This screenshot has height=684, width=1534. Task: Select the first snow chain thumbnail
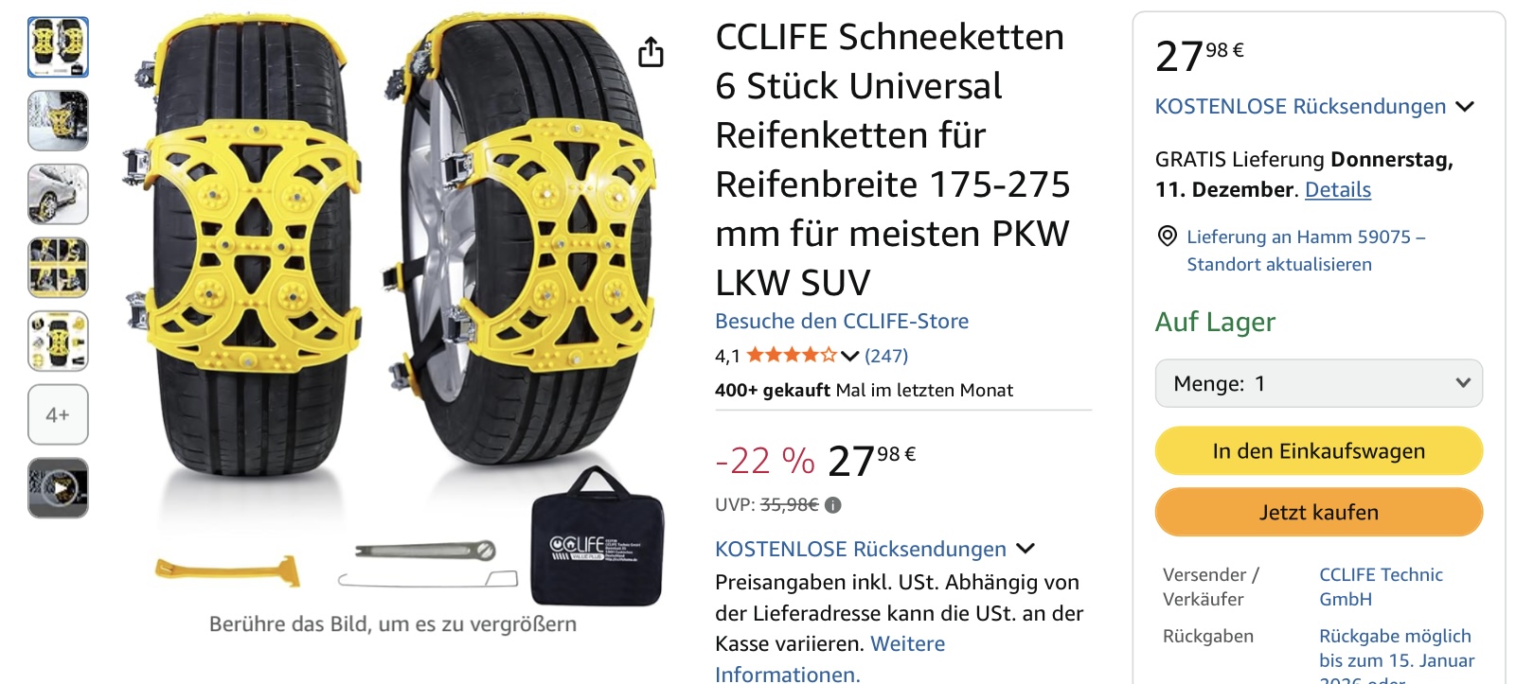[58, 47]
